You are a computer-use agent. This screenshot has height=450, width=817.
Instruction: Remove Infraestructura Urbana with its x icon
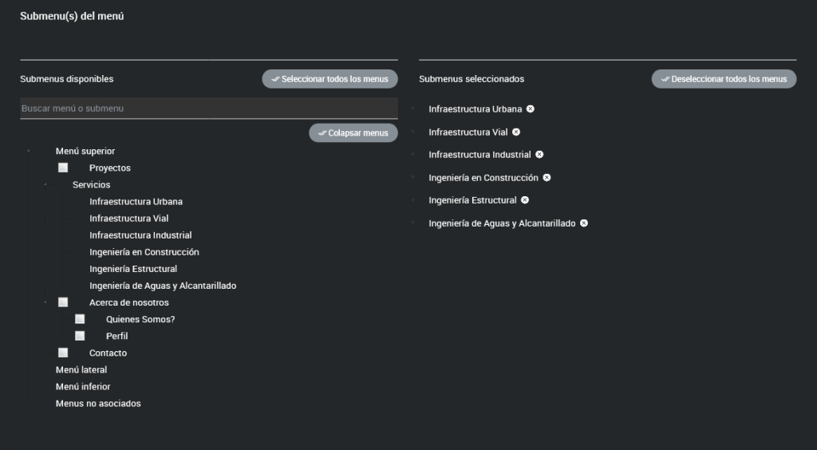pos(531,109)
